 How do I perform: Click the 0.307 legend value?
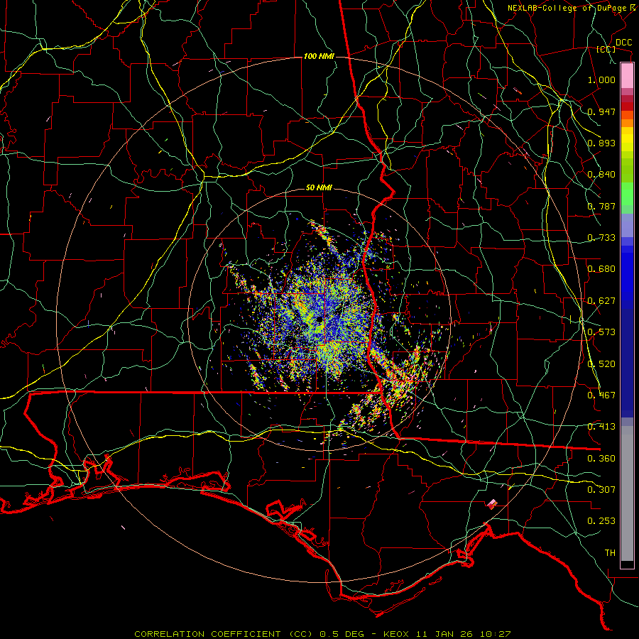click(x=601, y=490)
